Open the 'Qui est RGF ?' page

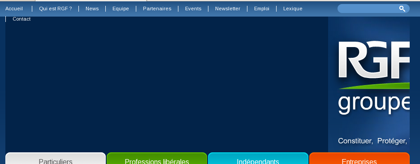56,9
